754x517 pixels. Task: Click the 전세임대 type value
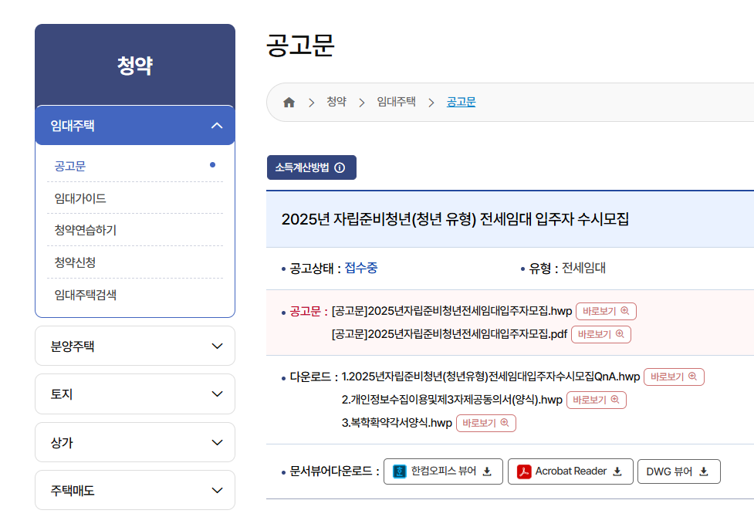[583, 268]
